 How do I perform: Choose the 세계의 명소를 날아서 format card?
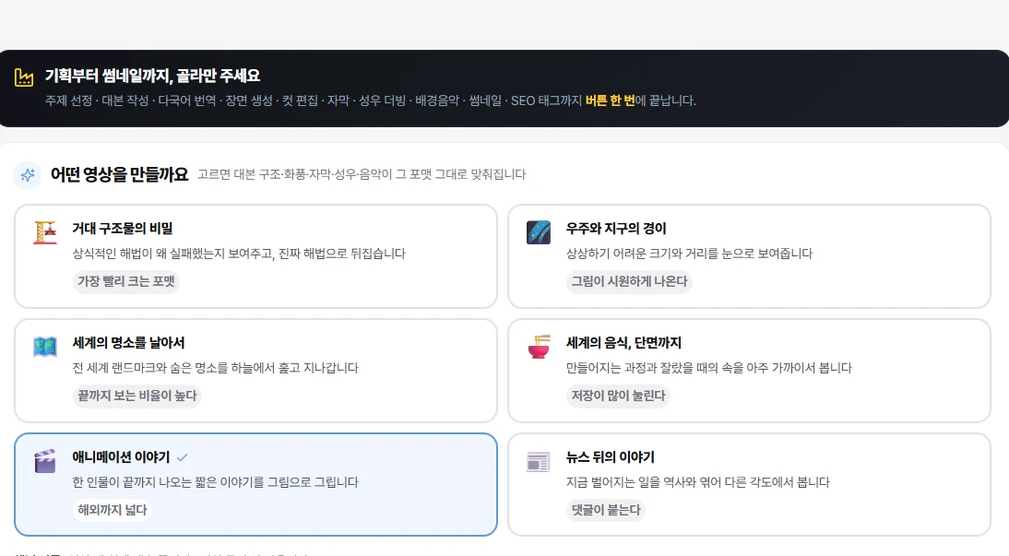255,371
